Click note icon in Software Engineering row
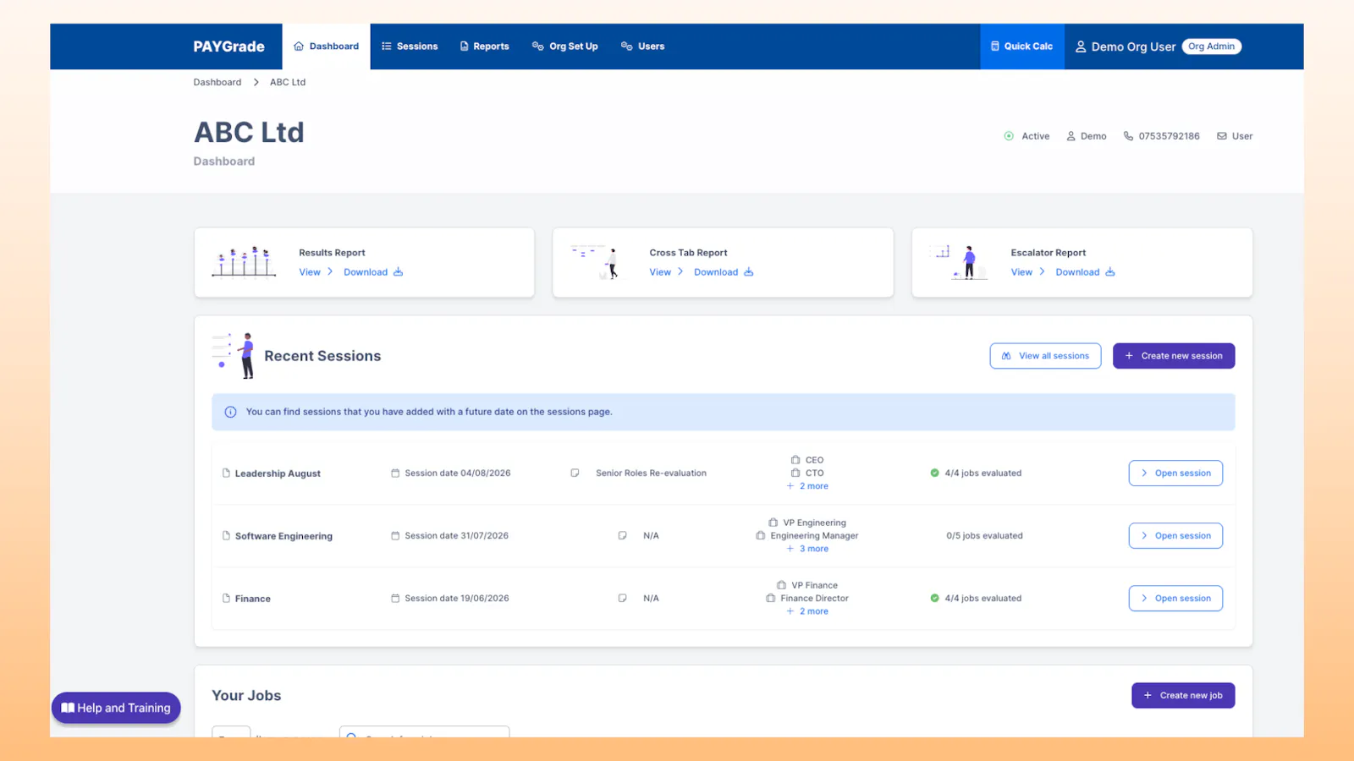Screen dimensions: 1354x761 tap(622, 536)
